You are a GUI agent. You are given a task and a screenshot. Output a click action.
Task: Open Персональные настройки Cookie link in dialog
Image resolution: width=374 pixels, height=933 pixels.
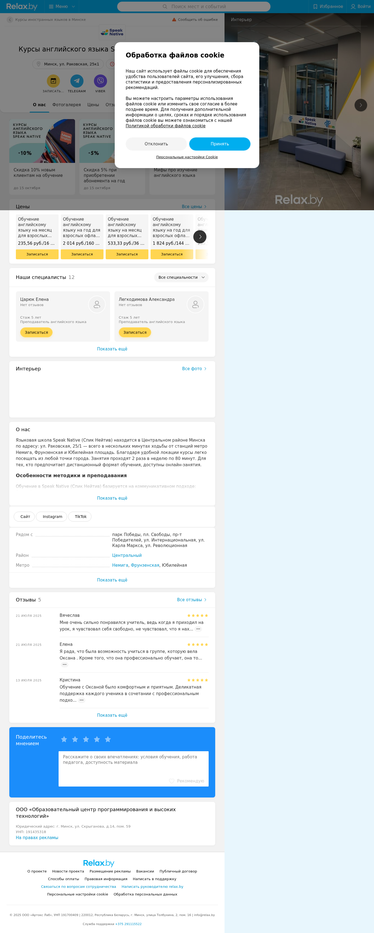tap(187, 157)
